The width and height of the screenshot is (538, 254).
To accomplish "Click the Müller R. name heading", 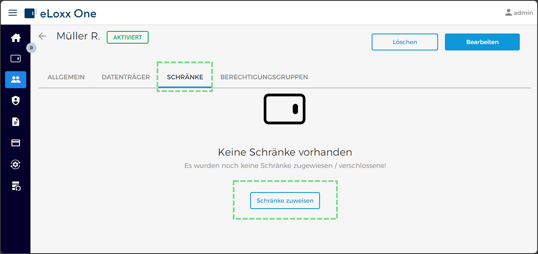I will [78, 36].
